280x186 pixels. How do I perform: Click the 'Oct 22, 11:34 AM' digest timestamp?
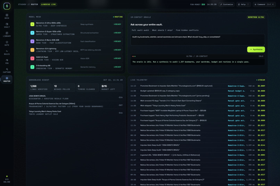(113, 80)
